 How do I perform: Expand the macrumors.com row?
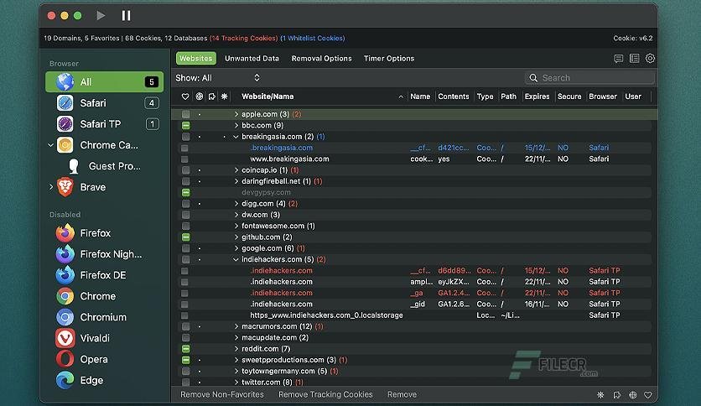point(236,326)
